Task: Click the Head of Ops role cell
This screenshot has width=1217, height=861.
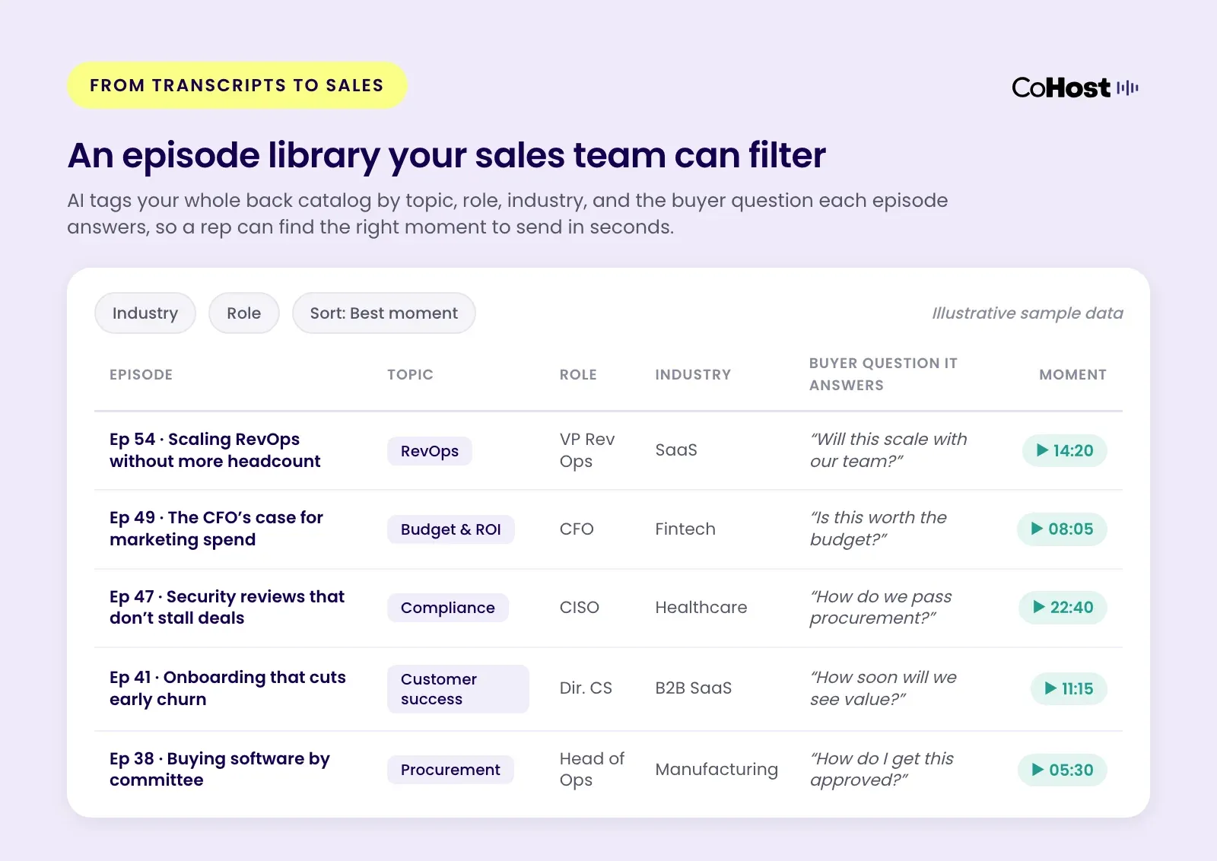Action: tap(592, 769)
